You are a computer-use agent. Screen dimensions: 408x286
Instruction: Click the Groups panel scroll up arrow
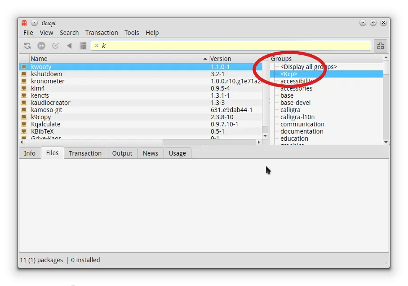386,57
